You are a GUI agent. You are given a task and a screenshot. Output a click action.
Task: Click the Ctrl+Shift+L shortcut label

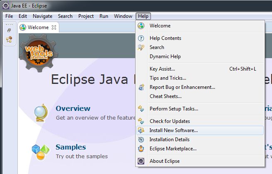[x=243, y=69]
